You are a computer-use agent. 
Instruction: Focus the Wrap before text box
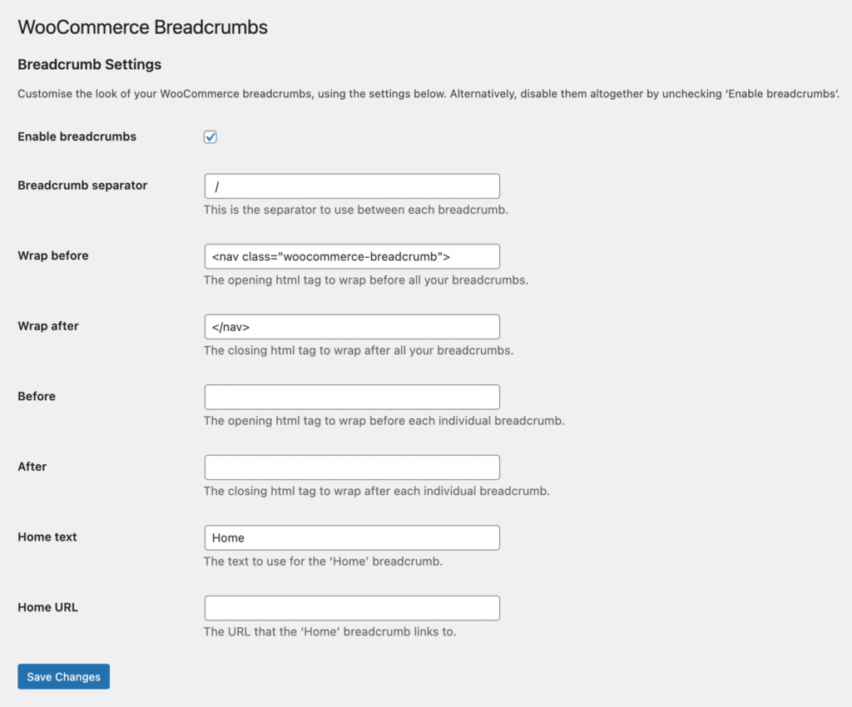[x=351, y=256]
